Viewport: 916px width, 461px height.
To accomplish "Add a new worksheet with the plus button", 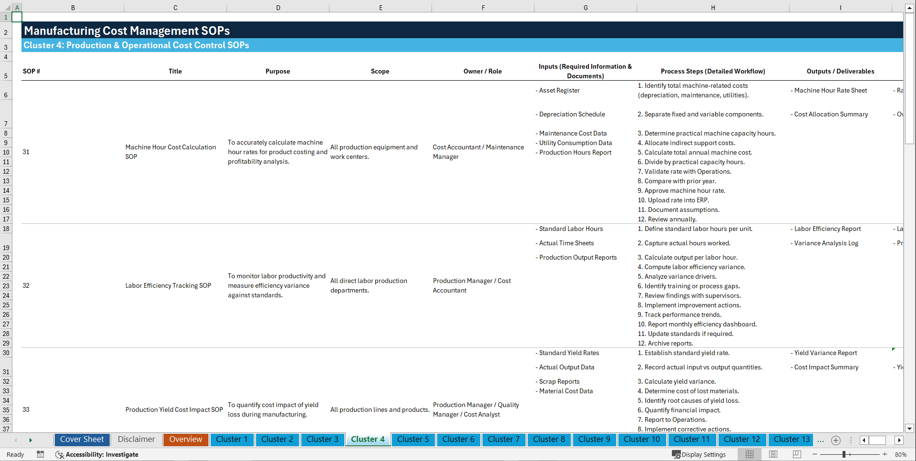I will (835, 440).
